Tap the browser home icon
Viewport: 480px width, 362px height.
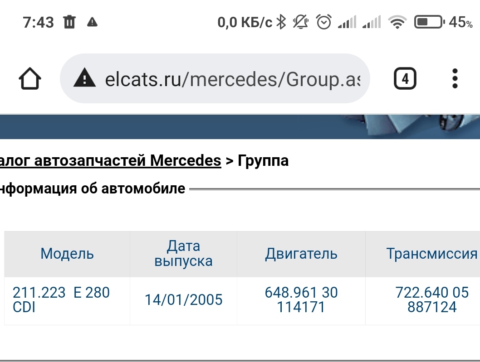tap(30, 79)
